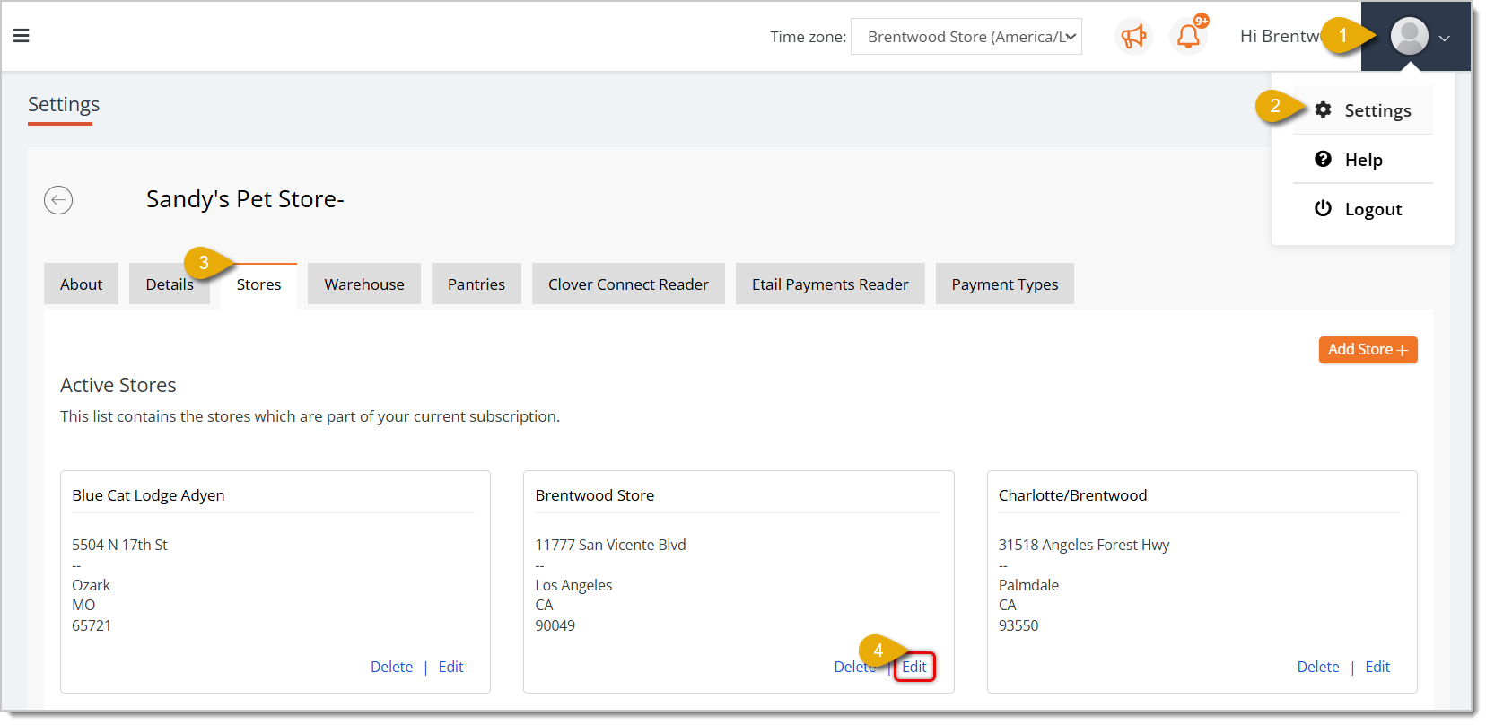This screenshot has width=1486, height=725.
Task: Delete the Brentwood Store
Action: click(x=854, y=667)
